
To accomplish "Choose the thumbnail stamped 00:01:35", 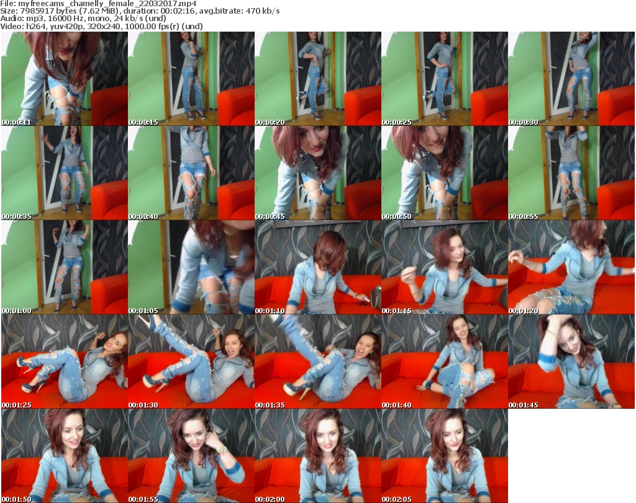I will 318,362.
